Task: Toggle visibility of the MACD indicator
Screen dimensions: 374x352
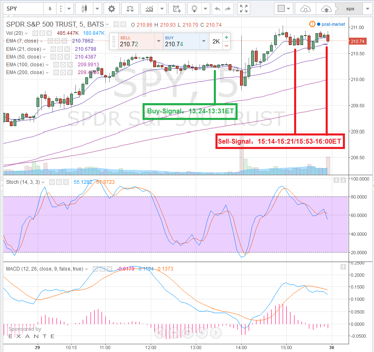Action: [95, 269]
